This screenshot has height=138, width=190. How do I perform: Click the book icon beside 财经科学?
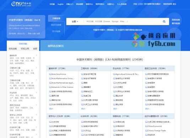pos(146,135)
